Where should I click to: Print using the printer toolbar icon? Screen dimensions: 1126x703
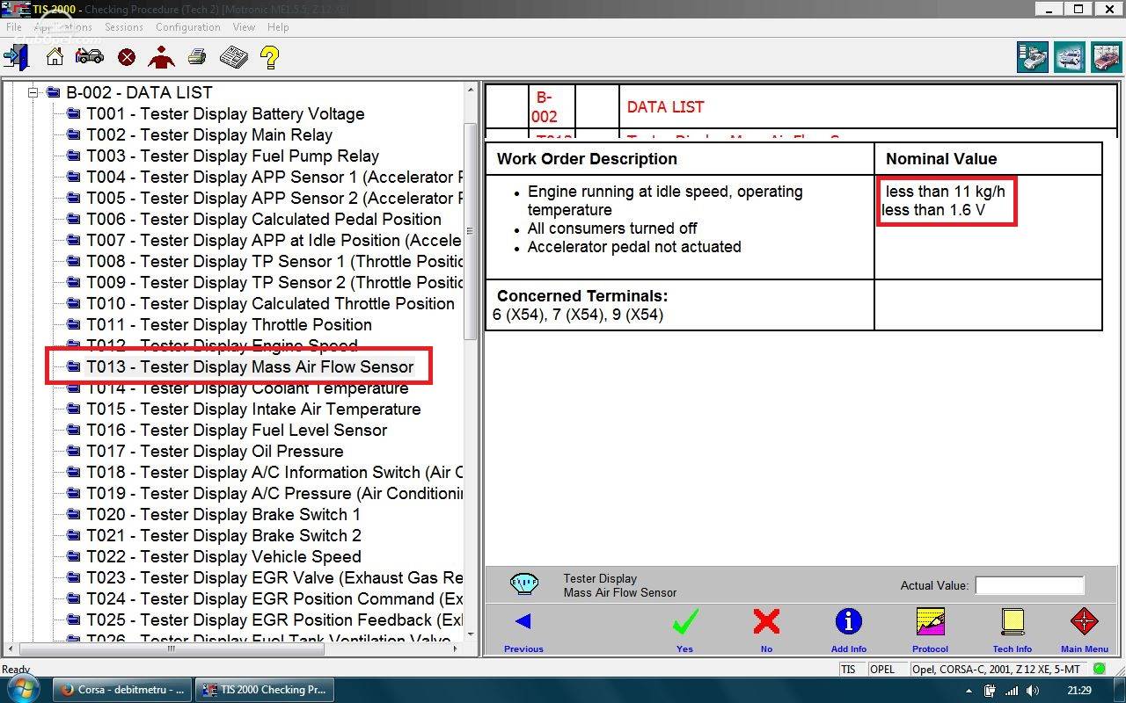click(197, 57)
